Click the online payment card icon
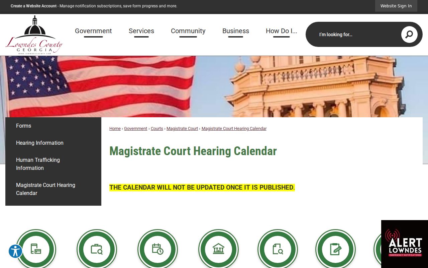The image size is (428, 268). [x=36, y=249]
